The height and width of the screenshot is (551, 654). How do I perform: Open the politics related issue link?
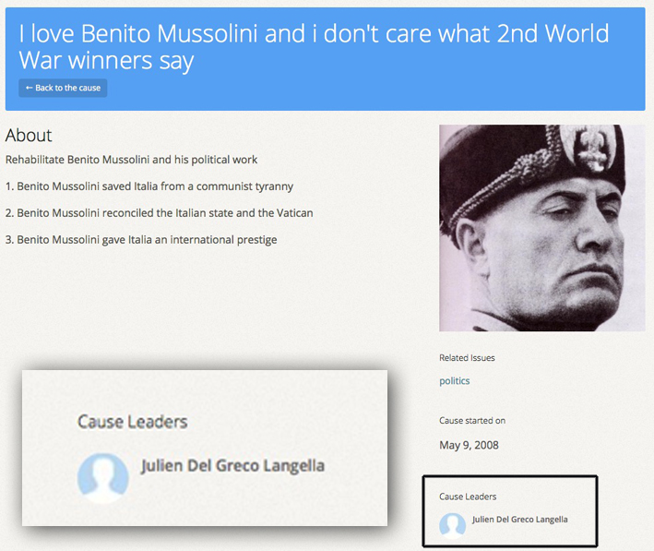[x=454, y=381]
